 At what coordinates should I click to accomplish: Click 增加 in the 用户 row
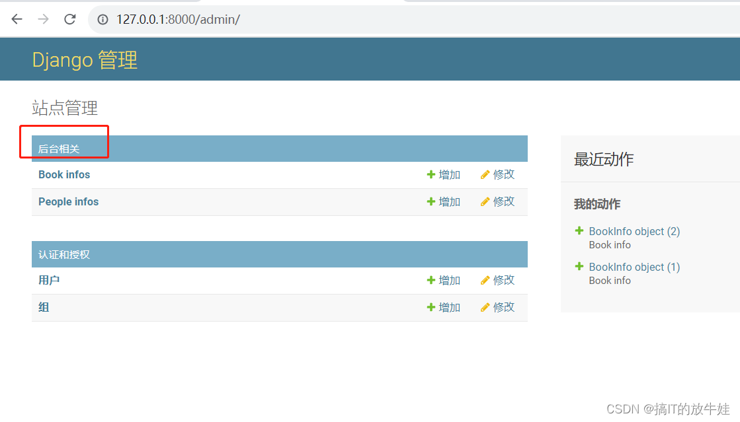(444, 280)
